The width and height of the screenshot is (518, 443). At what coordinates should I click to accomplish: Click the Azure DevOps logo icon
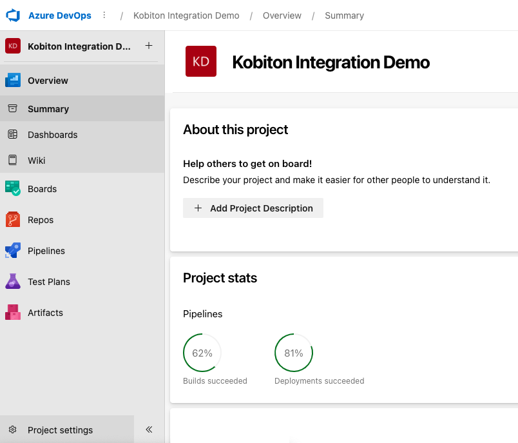click(x=14, y=15)
